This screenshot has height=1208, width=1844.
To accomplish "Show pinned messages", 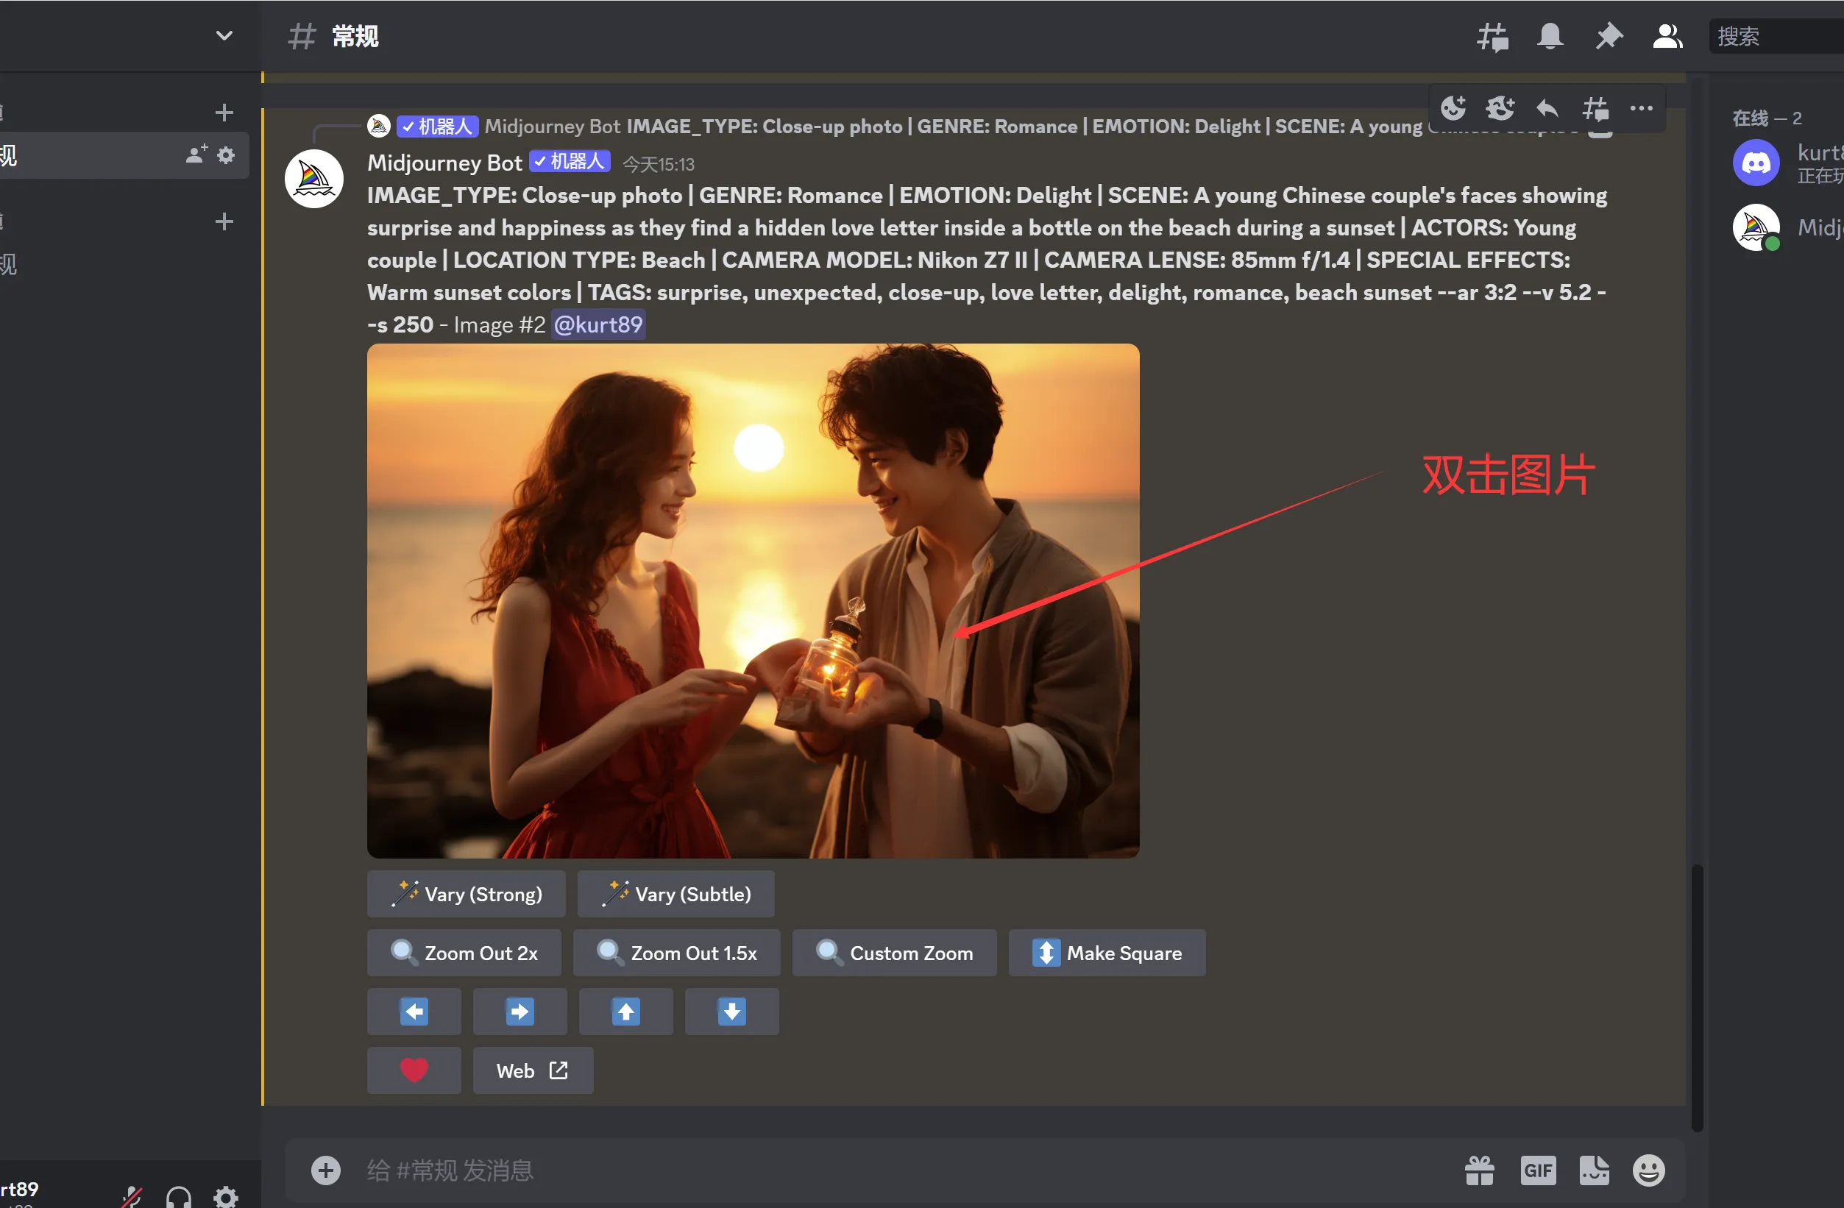I will [x=1609, y=37].
